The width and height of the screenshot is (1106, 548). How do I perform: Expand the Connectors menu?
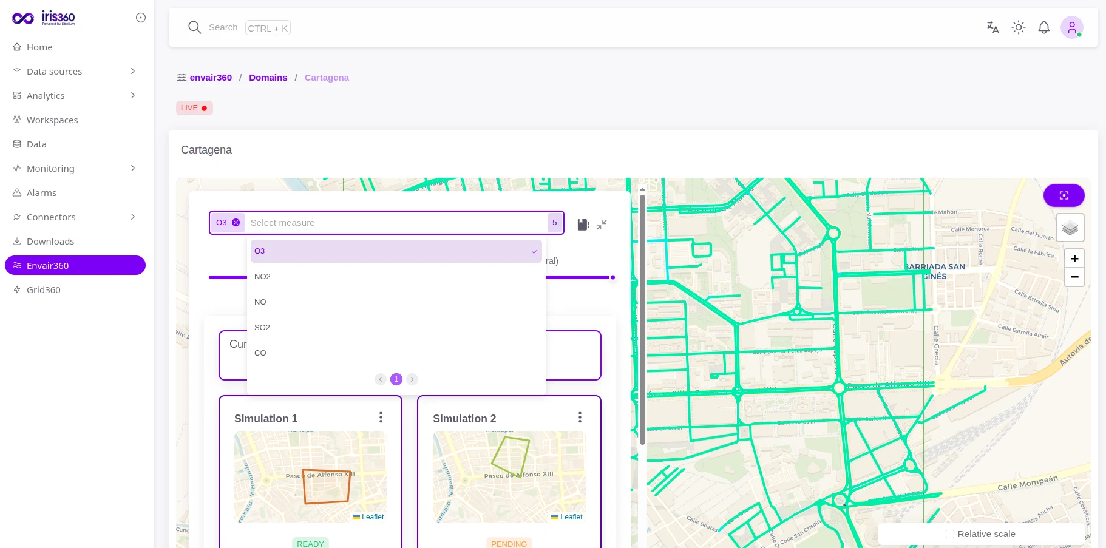point(75,217)
